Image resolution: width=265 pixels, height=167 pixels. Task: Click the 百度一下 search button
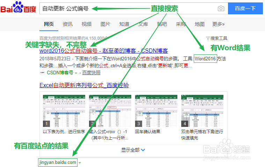coord(245,8)
